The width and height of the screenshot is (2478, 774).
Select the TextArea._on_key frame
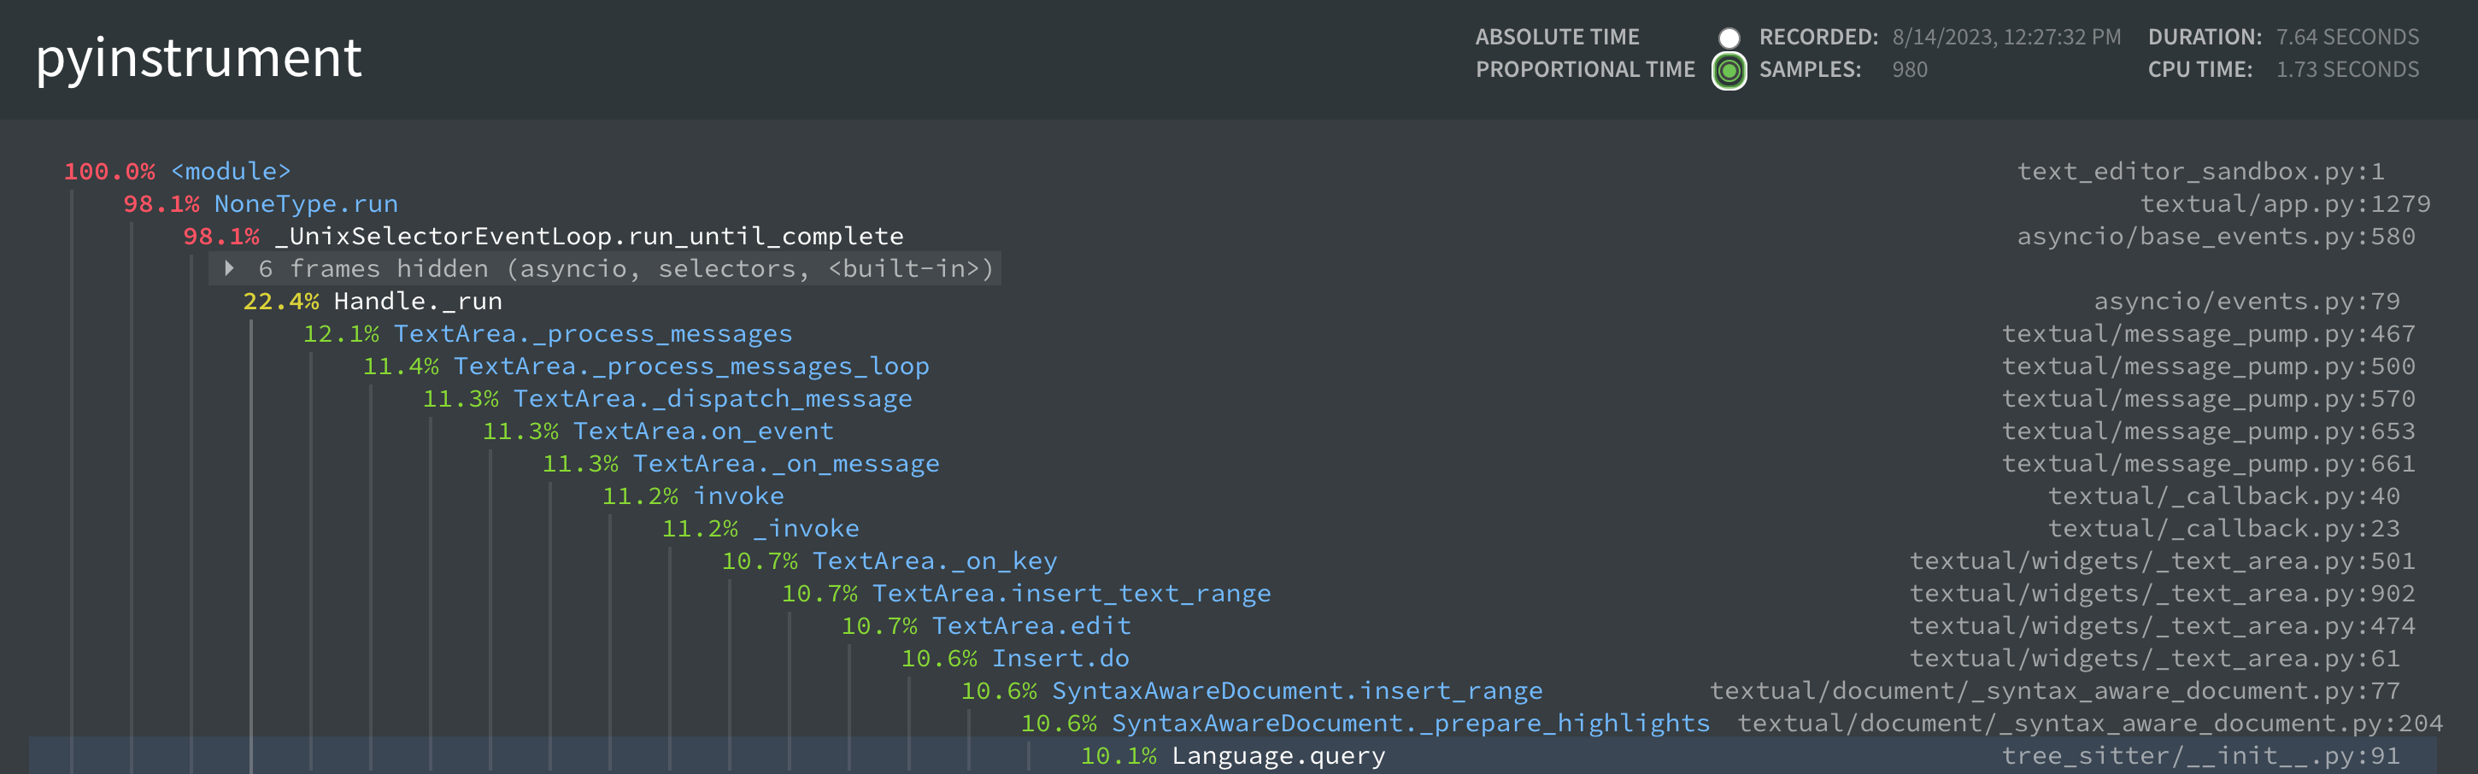[935, 560]
